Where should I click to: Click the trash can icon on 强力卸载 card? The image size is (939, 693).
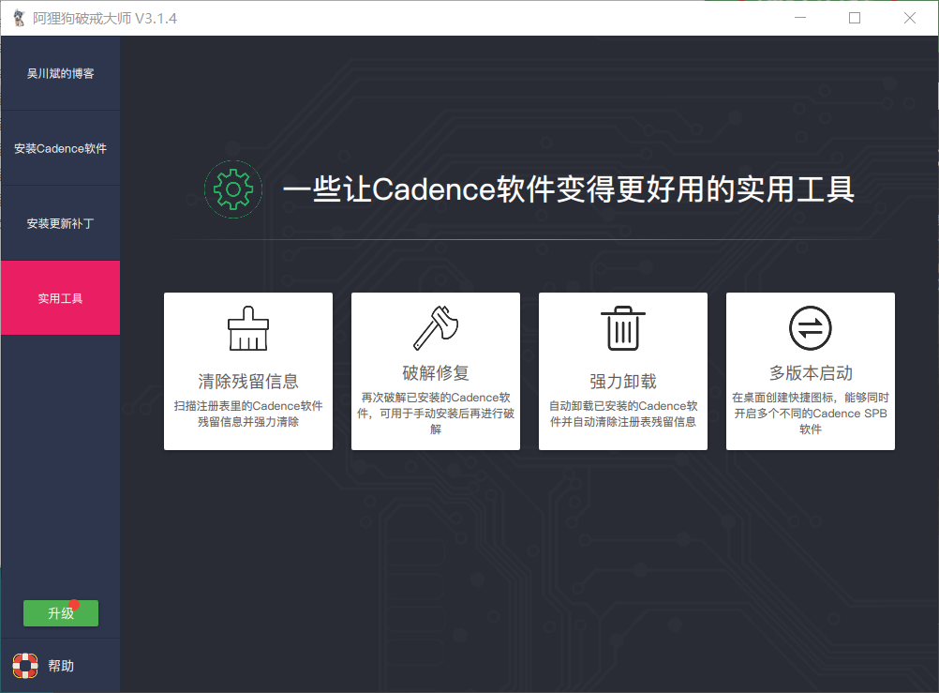point(622,328)
